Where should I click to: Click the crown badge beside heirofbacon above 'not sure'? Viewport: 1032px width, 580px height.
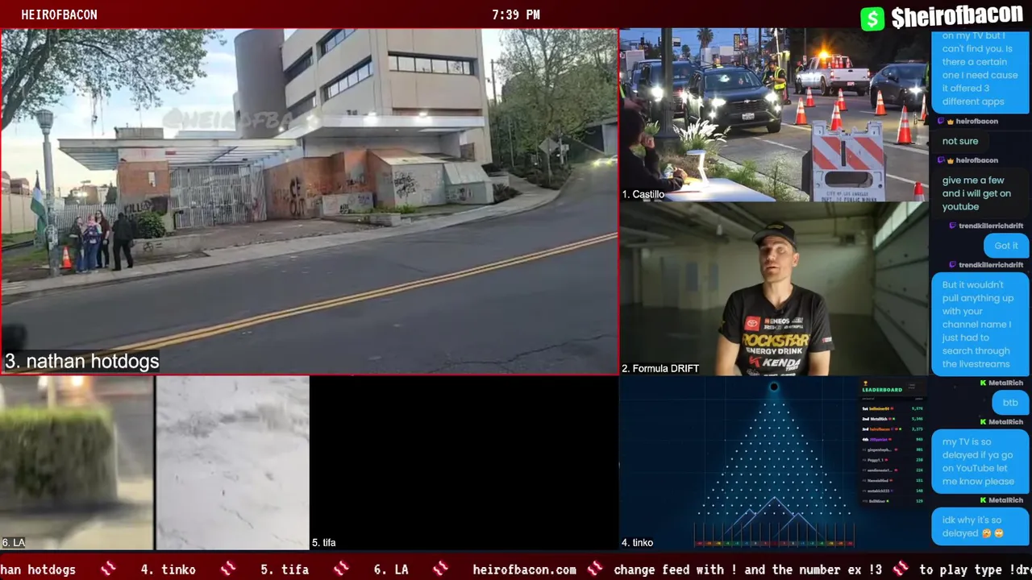pos(951,121)
